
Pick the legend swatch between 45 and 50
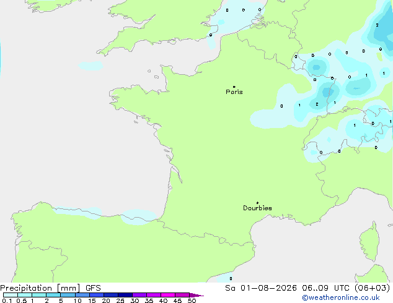182,295
